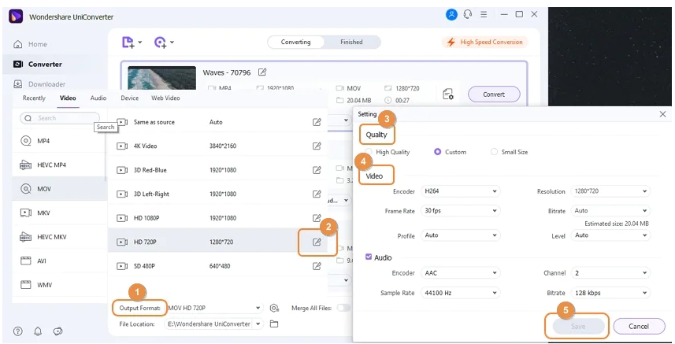This screenshot has width=675, height=344.
Task: Open the Resolution 1280*720 dropdown
Action: pyautogui.click(x=611, y=191)
